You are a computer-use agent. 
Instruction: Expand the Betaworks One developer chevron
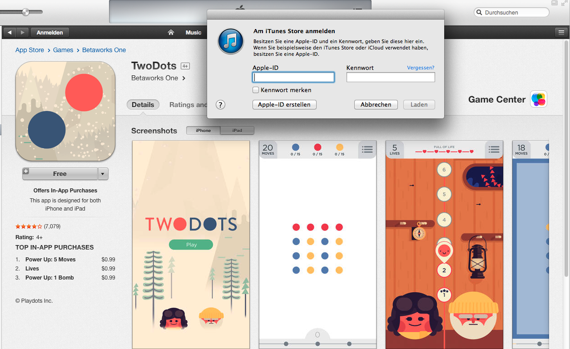click(184, 78)
